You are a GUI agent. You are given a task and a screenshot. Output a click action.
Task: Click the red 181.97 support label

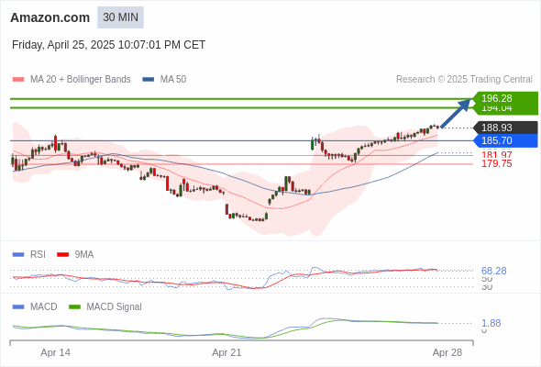click(497, 155)
